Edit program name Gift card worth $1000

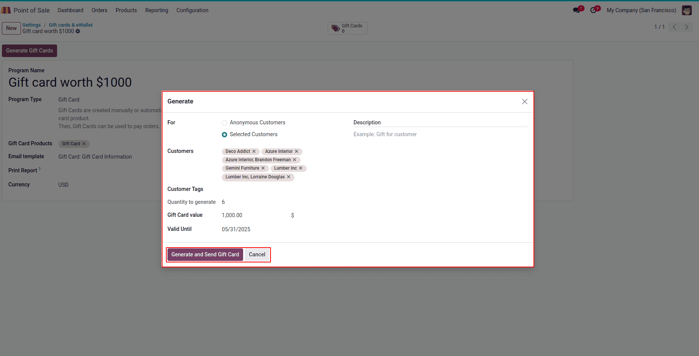coord(70,82)
